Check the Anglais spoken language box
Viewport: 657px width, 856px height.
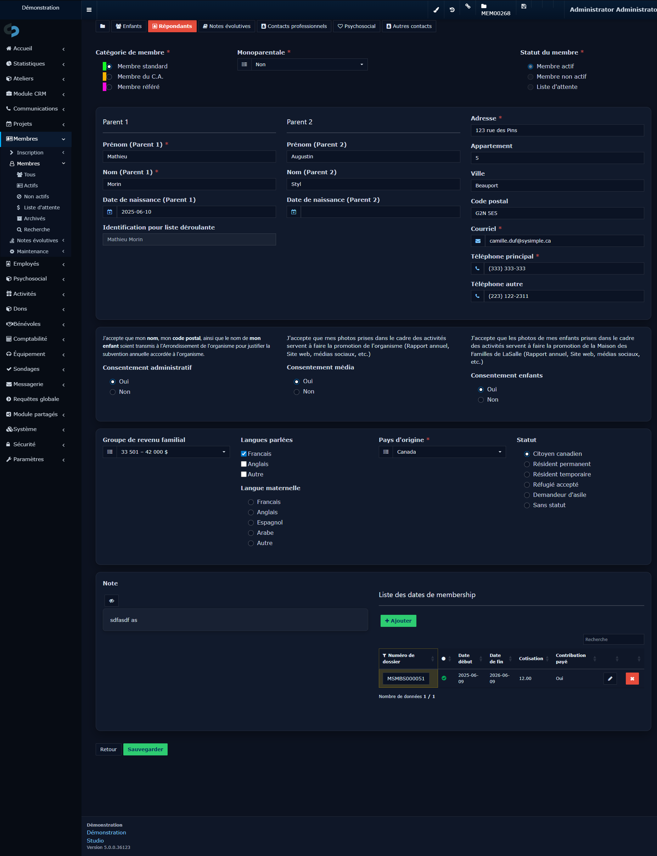(x=244, y=464)
